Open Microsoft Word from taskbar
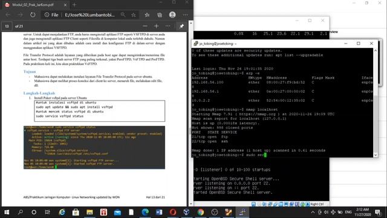Image resolution: width=387 pixels, height=218 pixels. 159,212
